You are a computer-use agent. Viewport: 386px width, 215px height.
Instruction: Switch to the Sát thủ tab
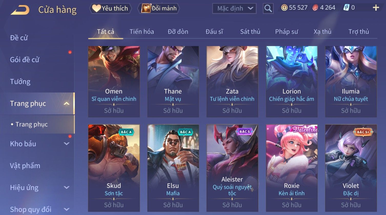250,32
